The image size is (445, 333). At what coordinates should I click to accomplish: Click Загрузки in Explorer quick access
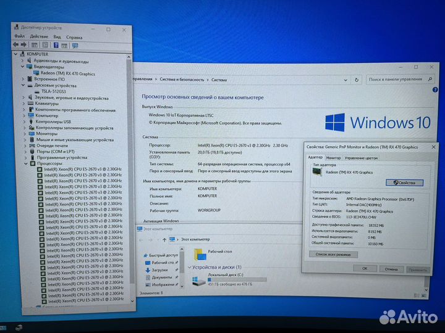tap(160, 270)
